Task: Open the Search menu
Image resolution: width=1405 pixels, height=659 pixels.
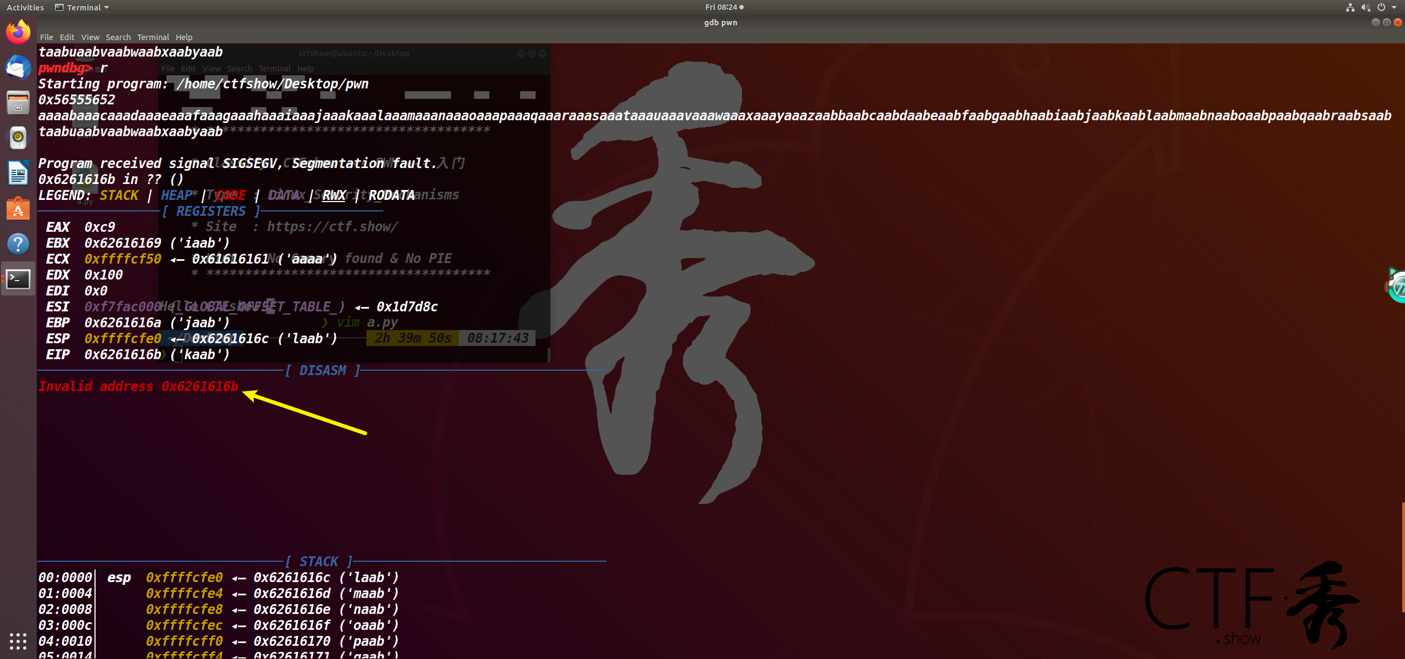Action: 118,37
